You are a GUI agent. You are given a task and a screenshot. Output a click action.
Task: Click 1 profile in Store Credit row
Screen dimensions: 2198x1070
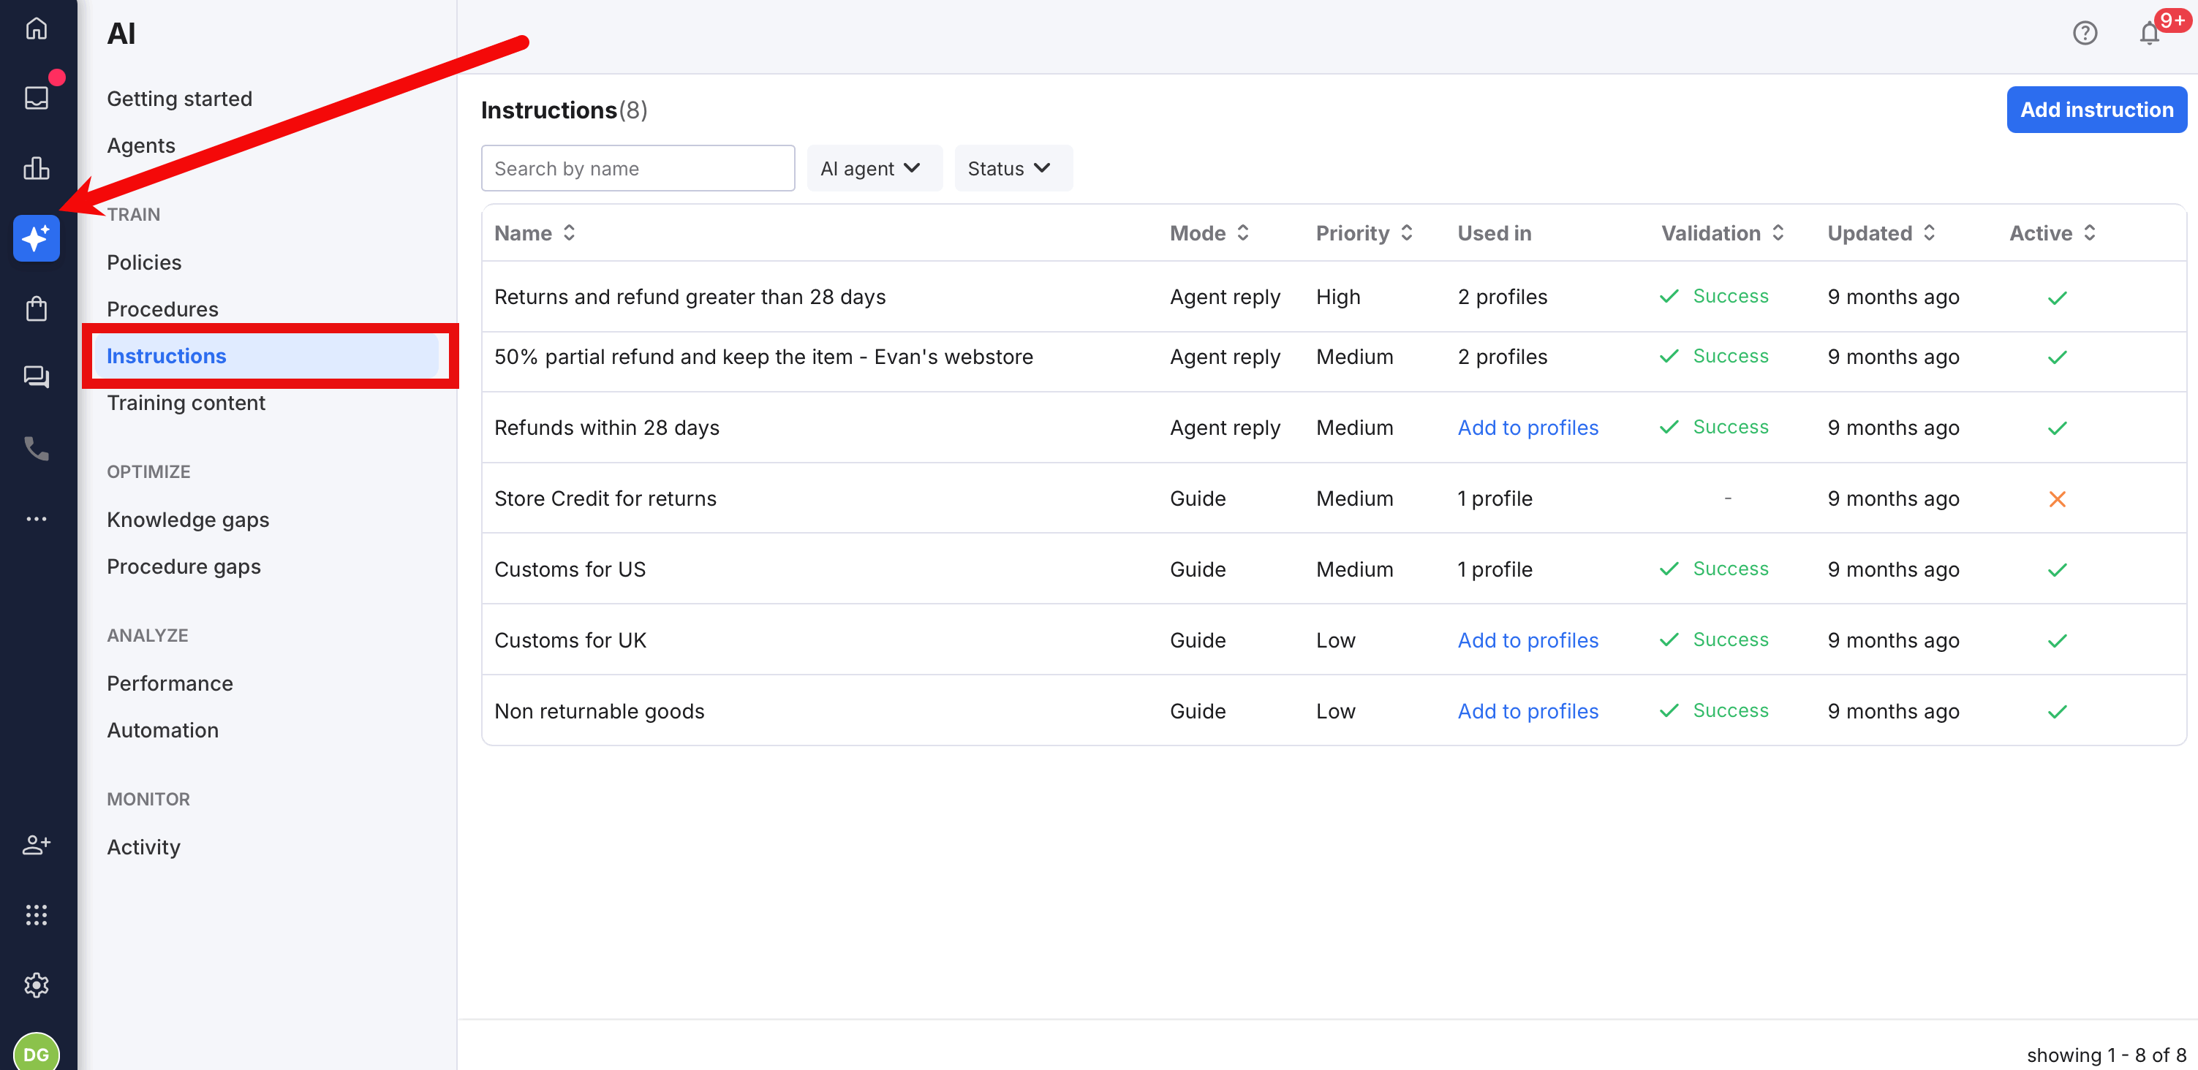pos(1494,498)
